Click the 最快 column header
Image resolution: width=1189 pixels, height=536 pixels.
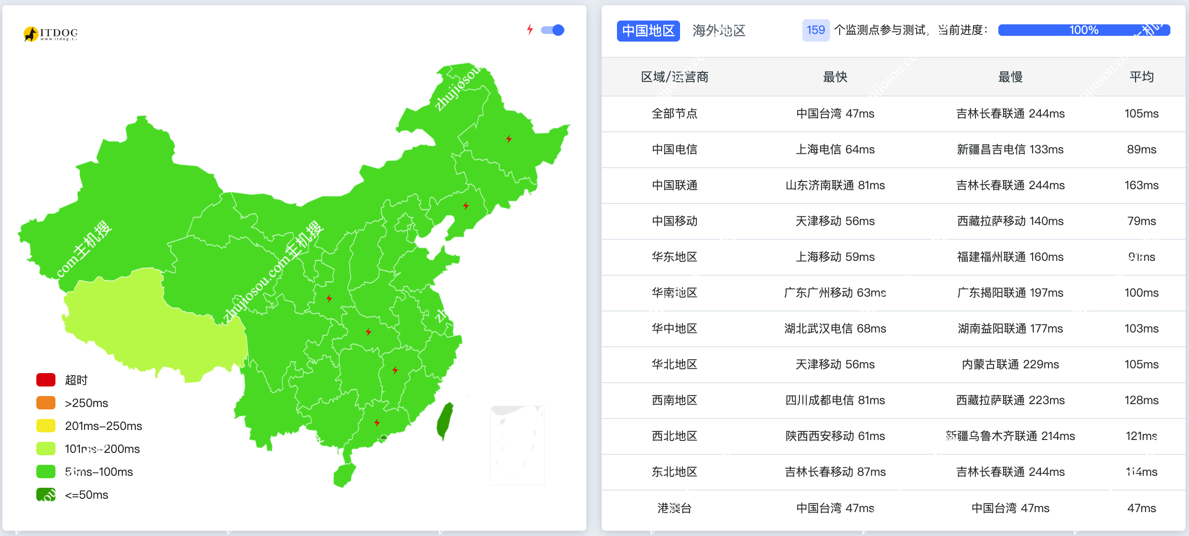click(x=834, y=77)
